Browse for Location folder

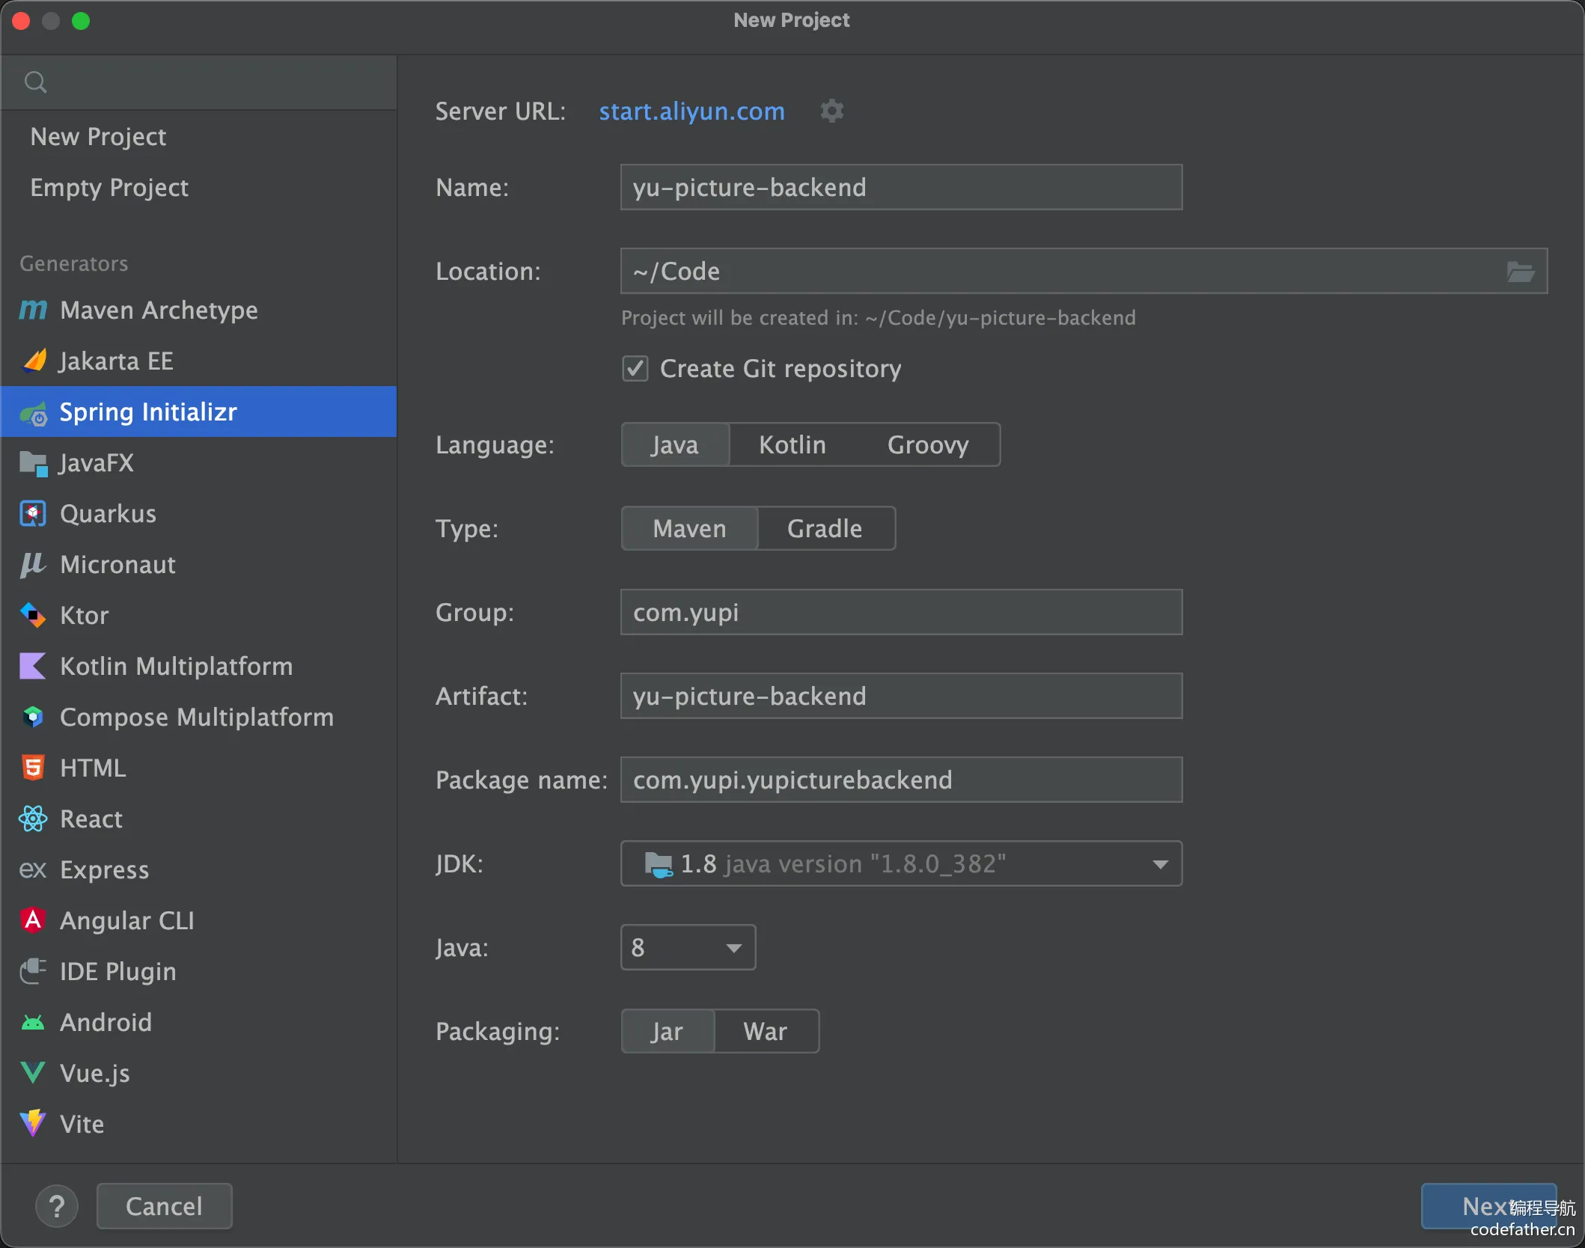1520,271
